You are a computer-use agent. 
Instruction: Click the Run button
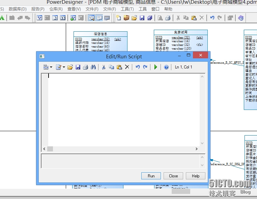click(151, 176)
